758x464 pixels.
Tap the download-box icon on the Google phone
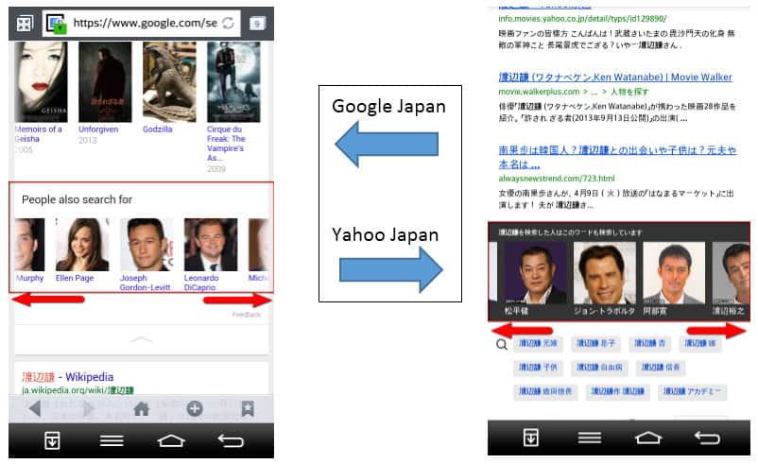pos(52,440)
